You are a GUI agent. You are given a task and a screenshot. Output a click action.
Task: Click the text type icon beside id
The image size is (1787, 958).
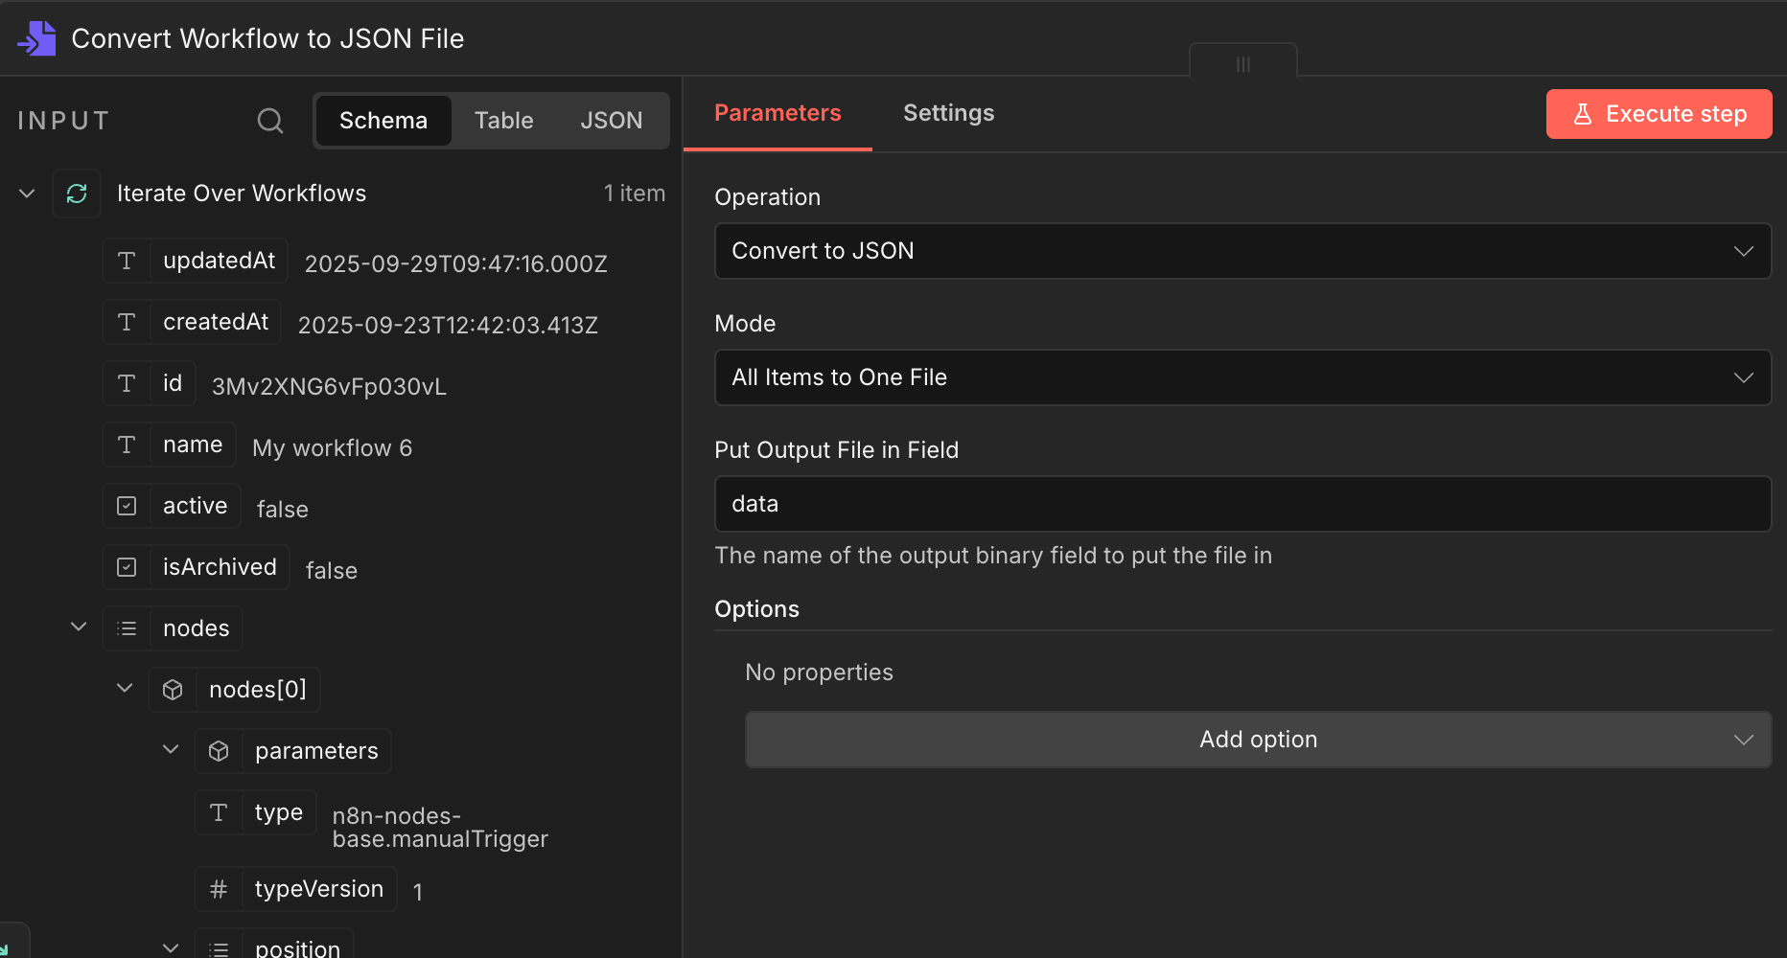click(127, 383)
